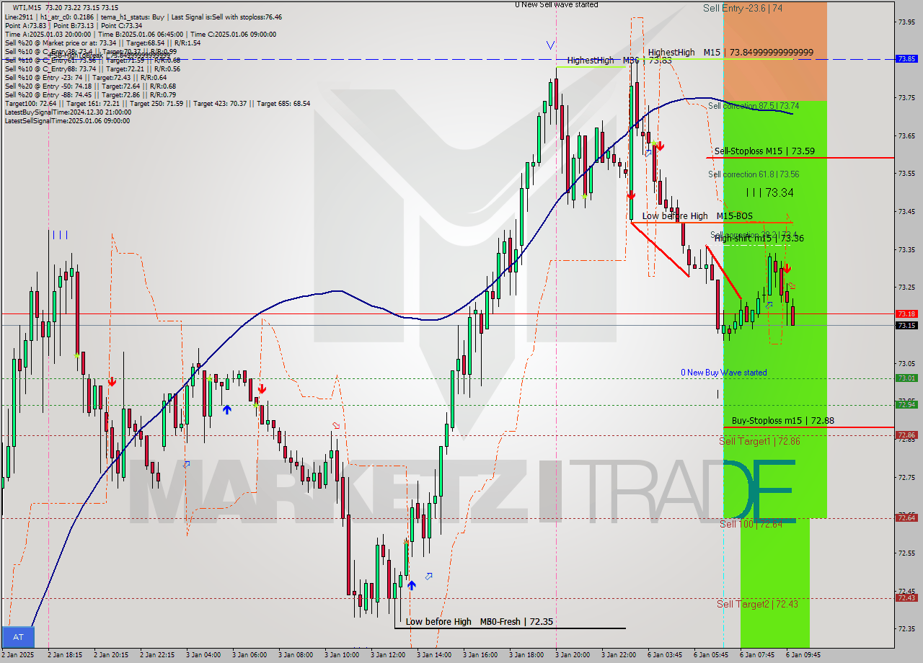Image resolution: width=923 pixels, height=663 pixels.
Task: Click the 73.15 current price label on axis
Action: pyautogui.click(x=906, y=326)
